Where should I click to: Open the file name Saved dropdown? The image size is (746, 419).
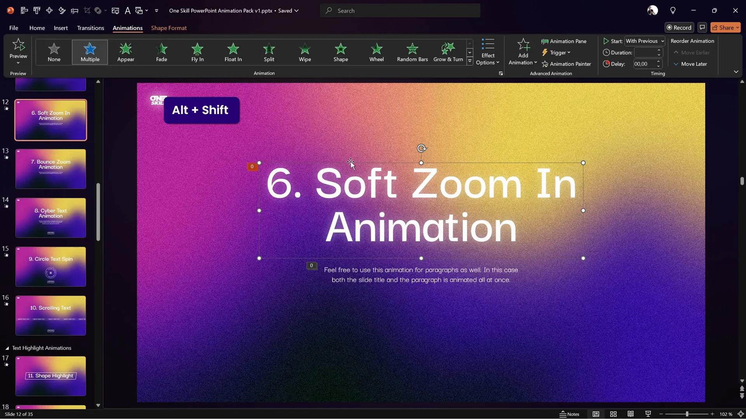click(296, 10)
